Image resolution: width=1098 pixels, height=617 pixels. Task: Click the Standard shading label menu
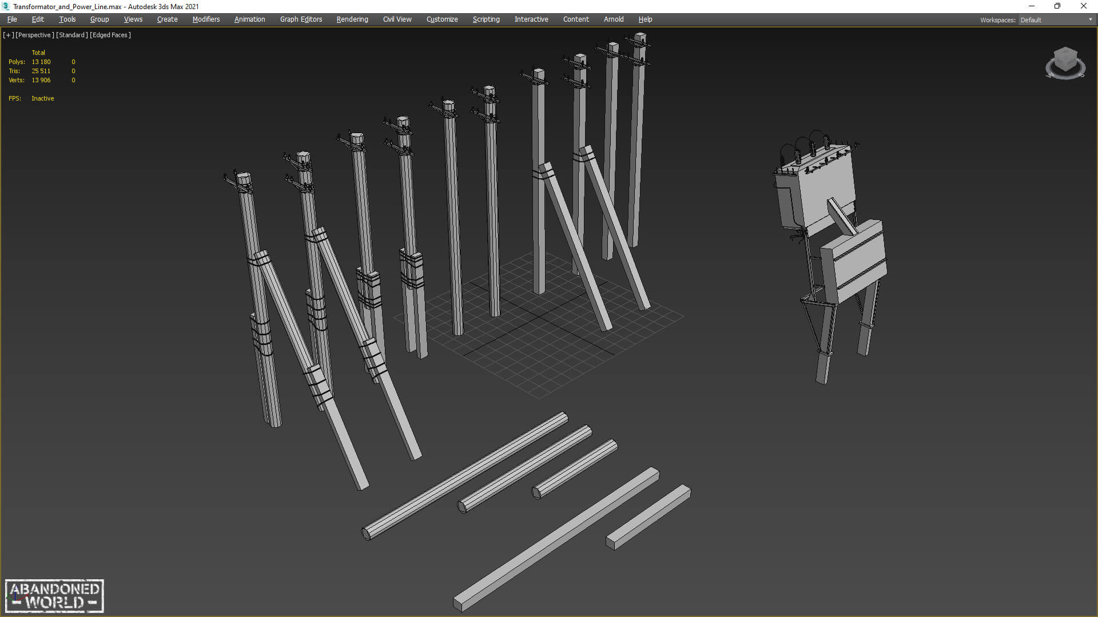tap(72, 35)
